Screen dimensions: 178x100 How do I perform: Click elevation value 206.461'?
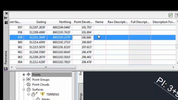87,57
